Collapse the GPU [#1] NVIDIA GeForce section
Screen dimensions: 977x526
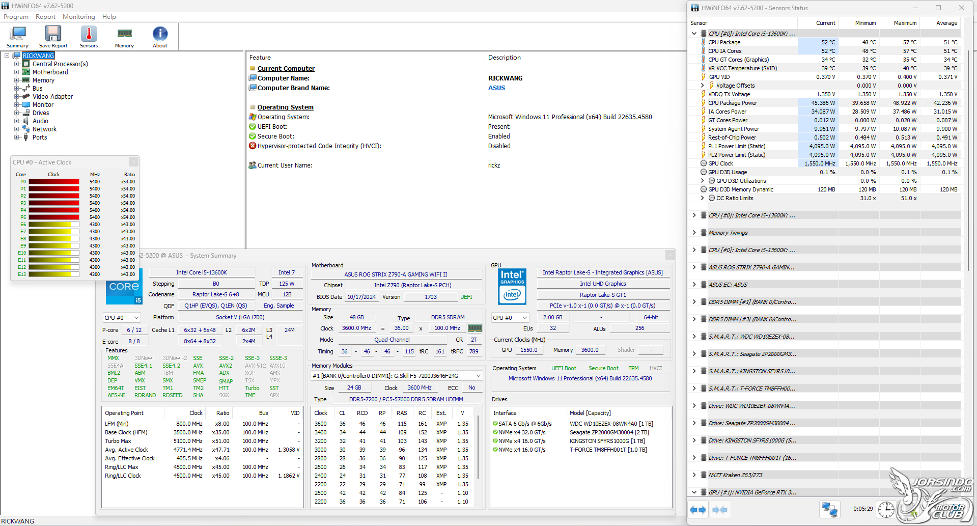coord(694,492)
